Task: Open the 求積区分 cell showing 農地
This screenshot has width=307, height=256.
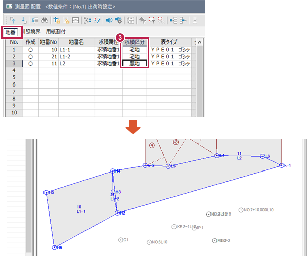Action: [x=135, y=64]
